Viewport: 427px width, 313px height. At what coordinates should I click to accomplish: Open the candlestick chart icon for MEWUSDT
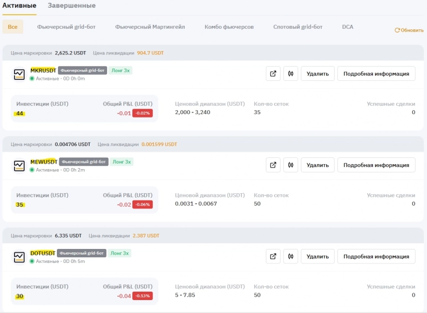tap(291, 165)
